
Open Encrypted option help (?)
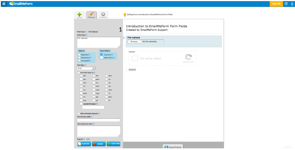[89, 61]
